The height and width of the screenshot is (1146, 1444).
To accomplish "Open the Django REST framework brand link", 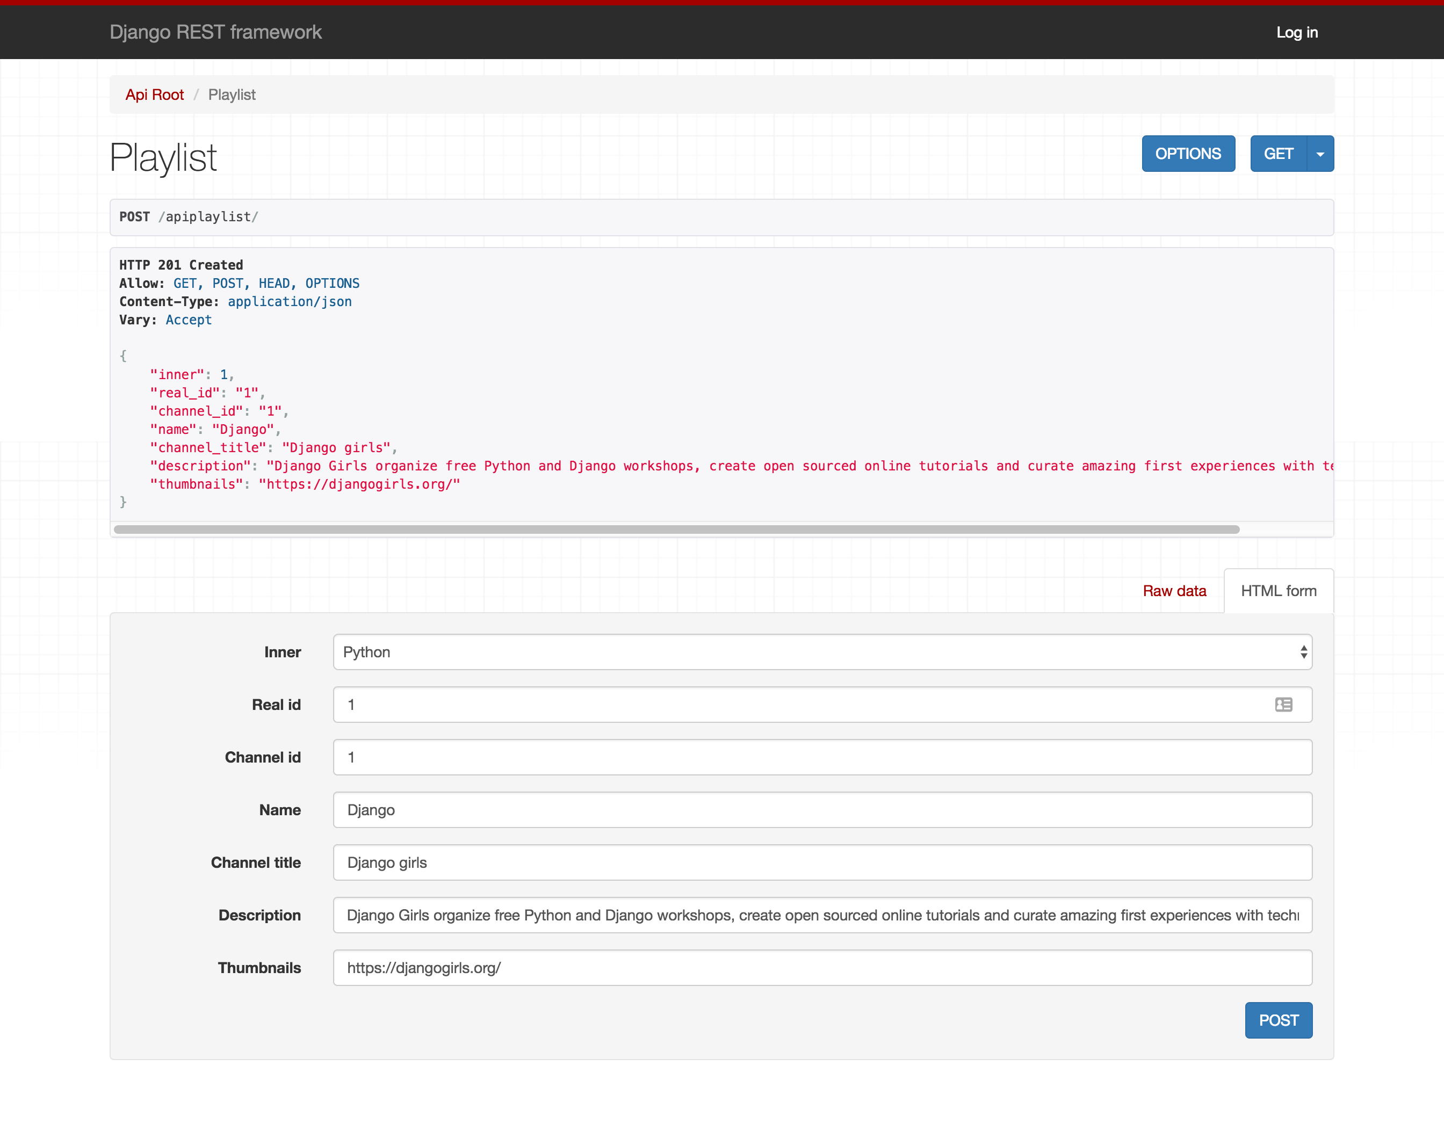I will (215, 32).
